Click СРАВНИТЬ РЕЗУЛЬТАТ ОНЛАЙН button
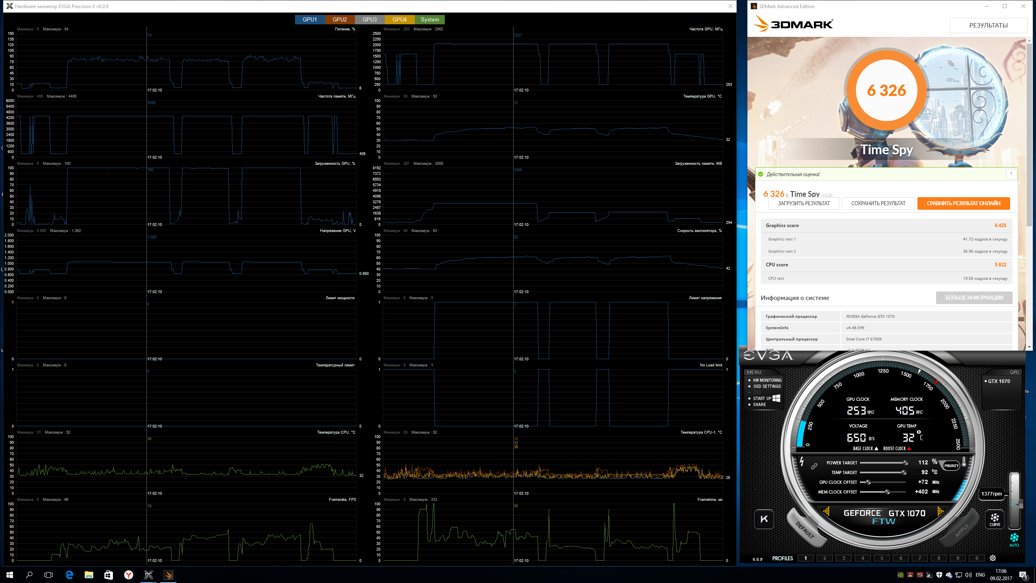Image resolution: width=1036 pixels, height=583 pixels. [963, 203]
